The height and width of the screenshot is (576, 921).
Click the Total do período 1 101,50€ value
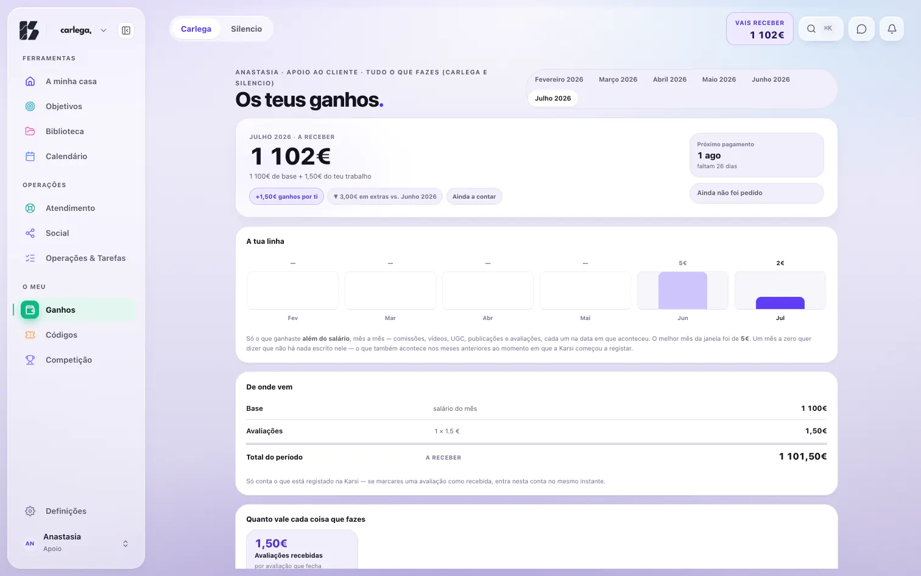pyautogui.click(x=803, y=457)
